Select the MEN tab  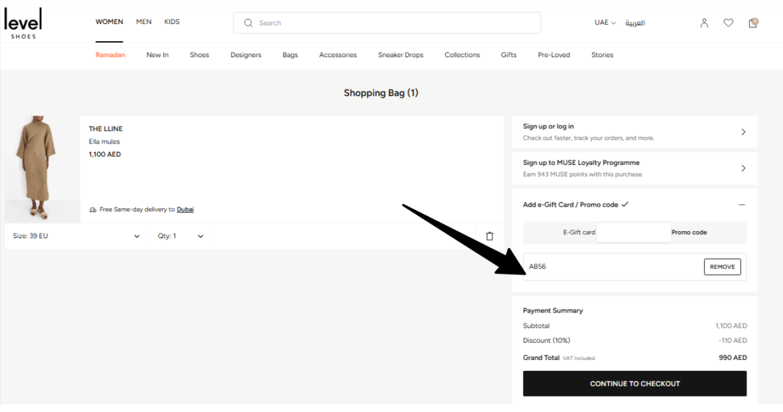point(144,22)
